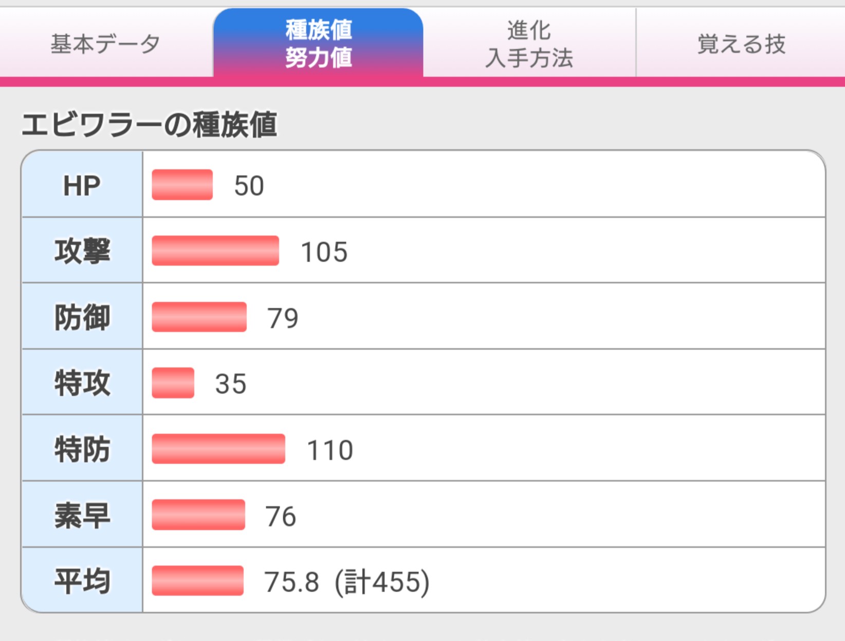
Task: Open the 基本データ tab
Action: pos(106,44)
